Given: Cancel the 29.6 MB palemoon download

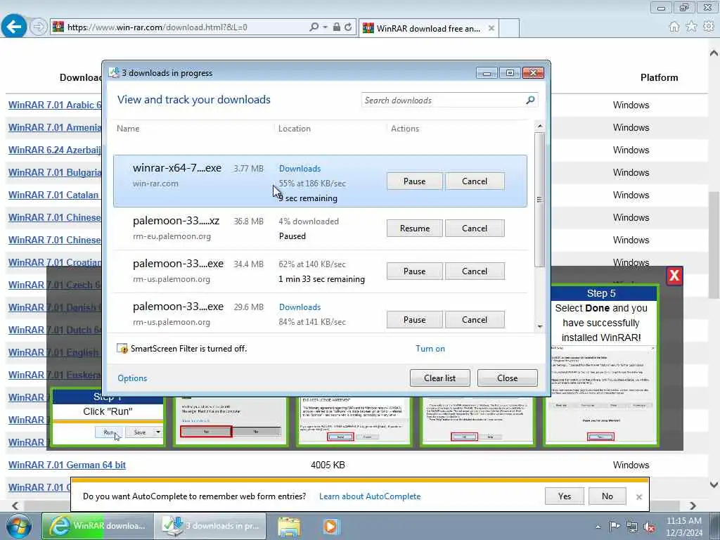Looking at the screenshot, I should (475, 320).
